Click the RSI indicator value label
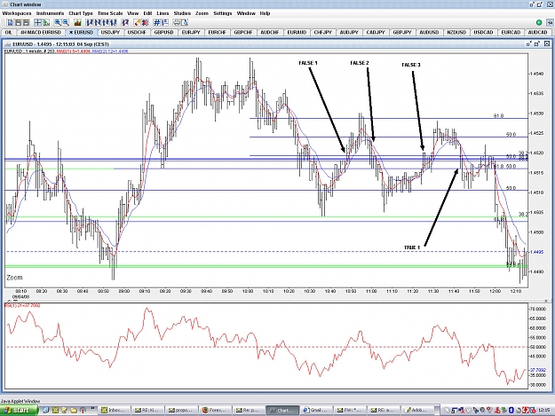 pos(23,305)
